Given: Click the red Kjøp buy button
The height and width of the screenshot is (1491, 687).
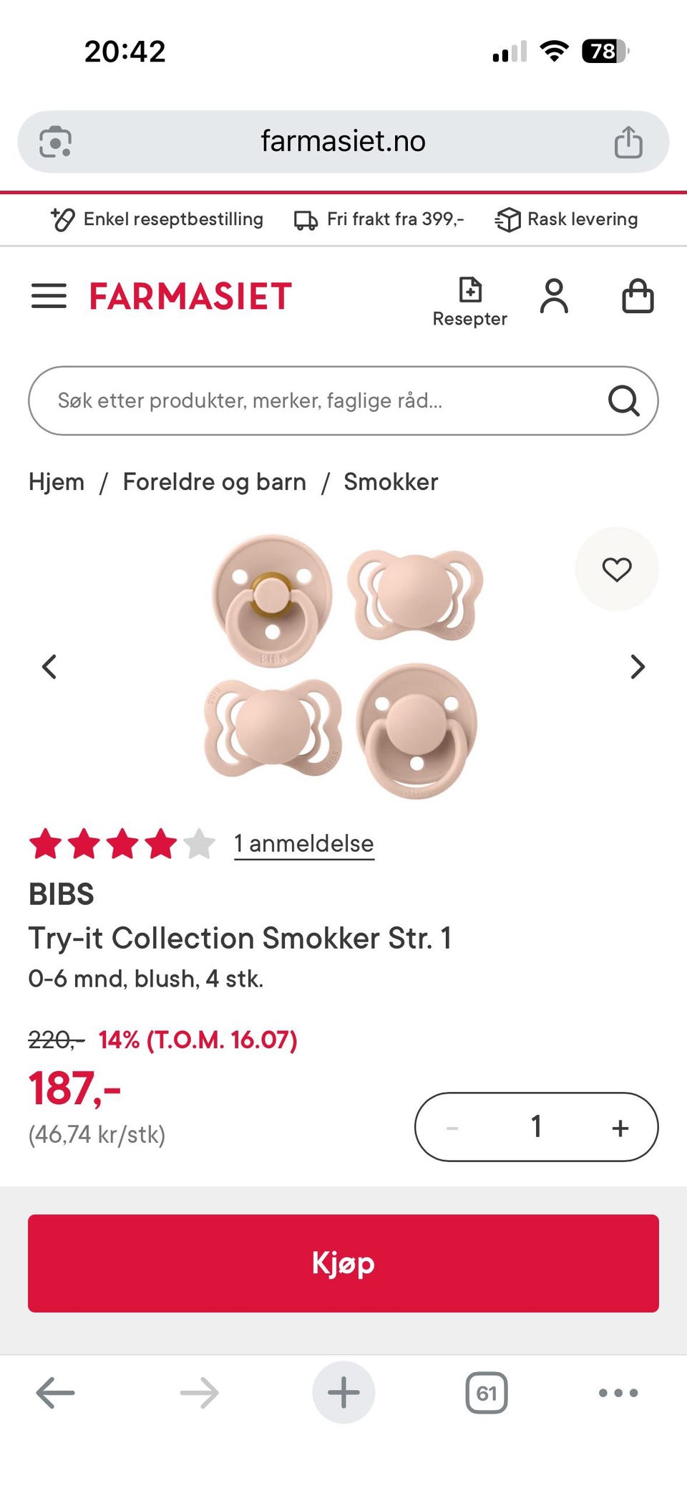Looking at the screenshot, I should (343, 1263).
